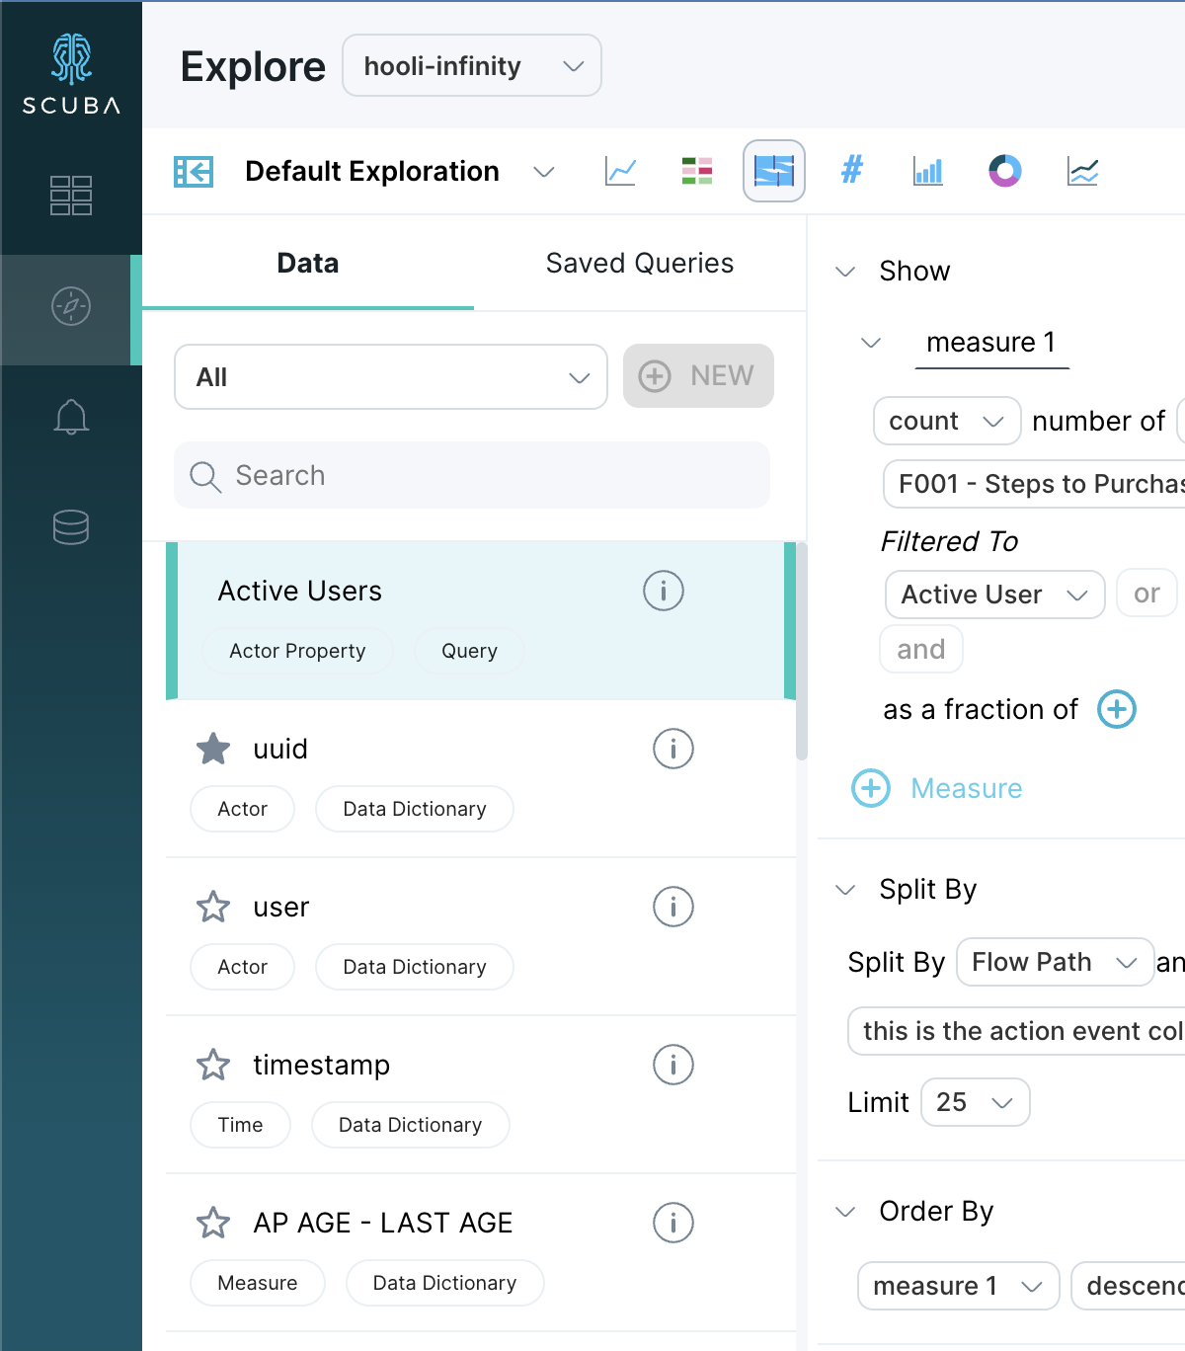Switch to the Data tab

[x=308, y=263]
